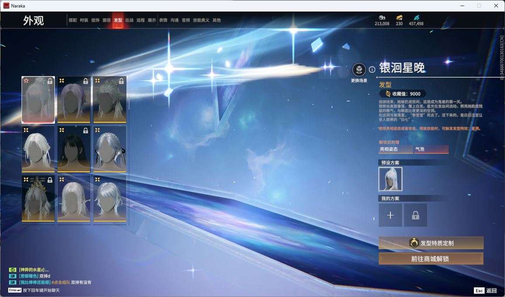Open the 更换场景 scene-change cube icon

pos(359,69)
